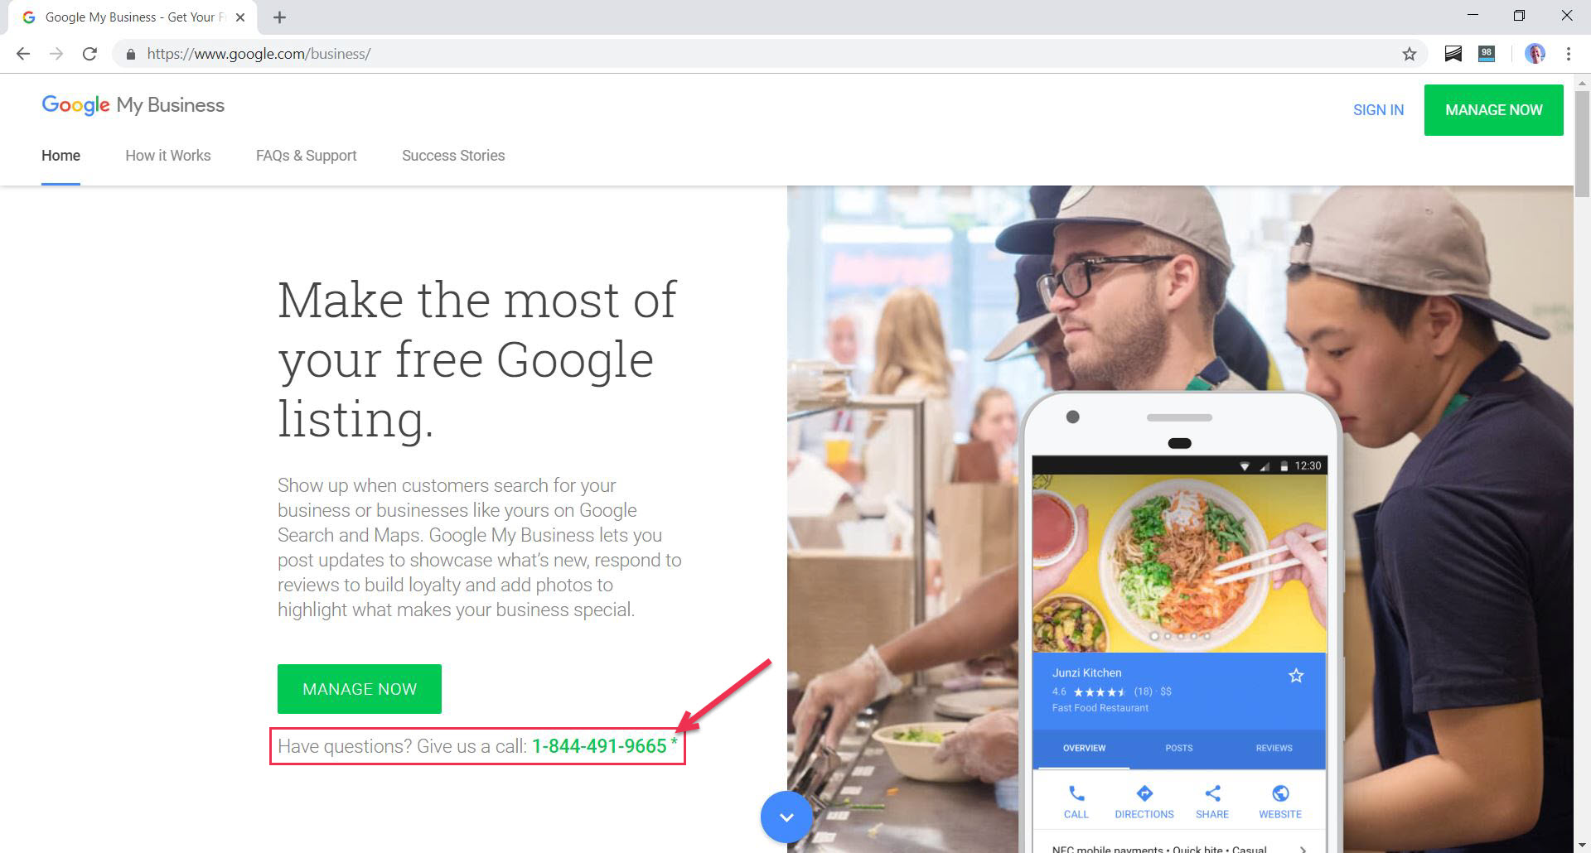
Task: Go back with the browser back arrow
Action: coord(23,54)
